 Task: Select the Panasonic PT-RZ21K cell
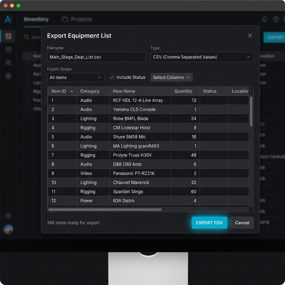(140, 173)
